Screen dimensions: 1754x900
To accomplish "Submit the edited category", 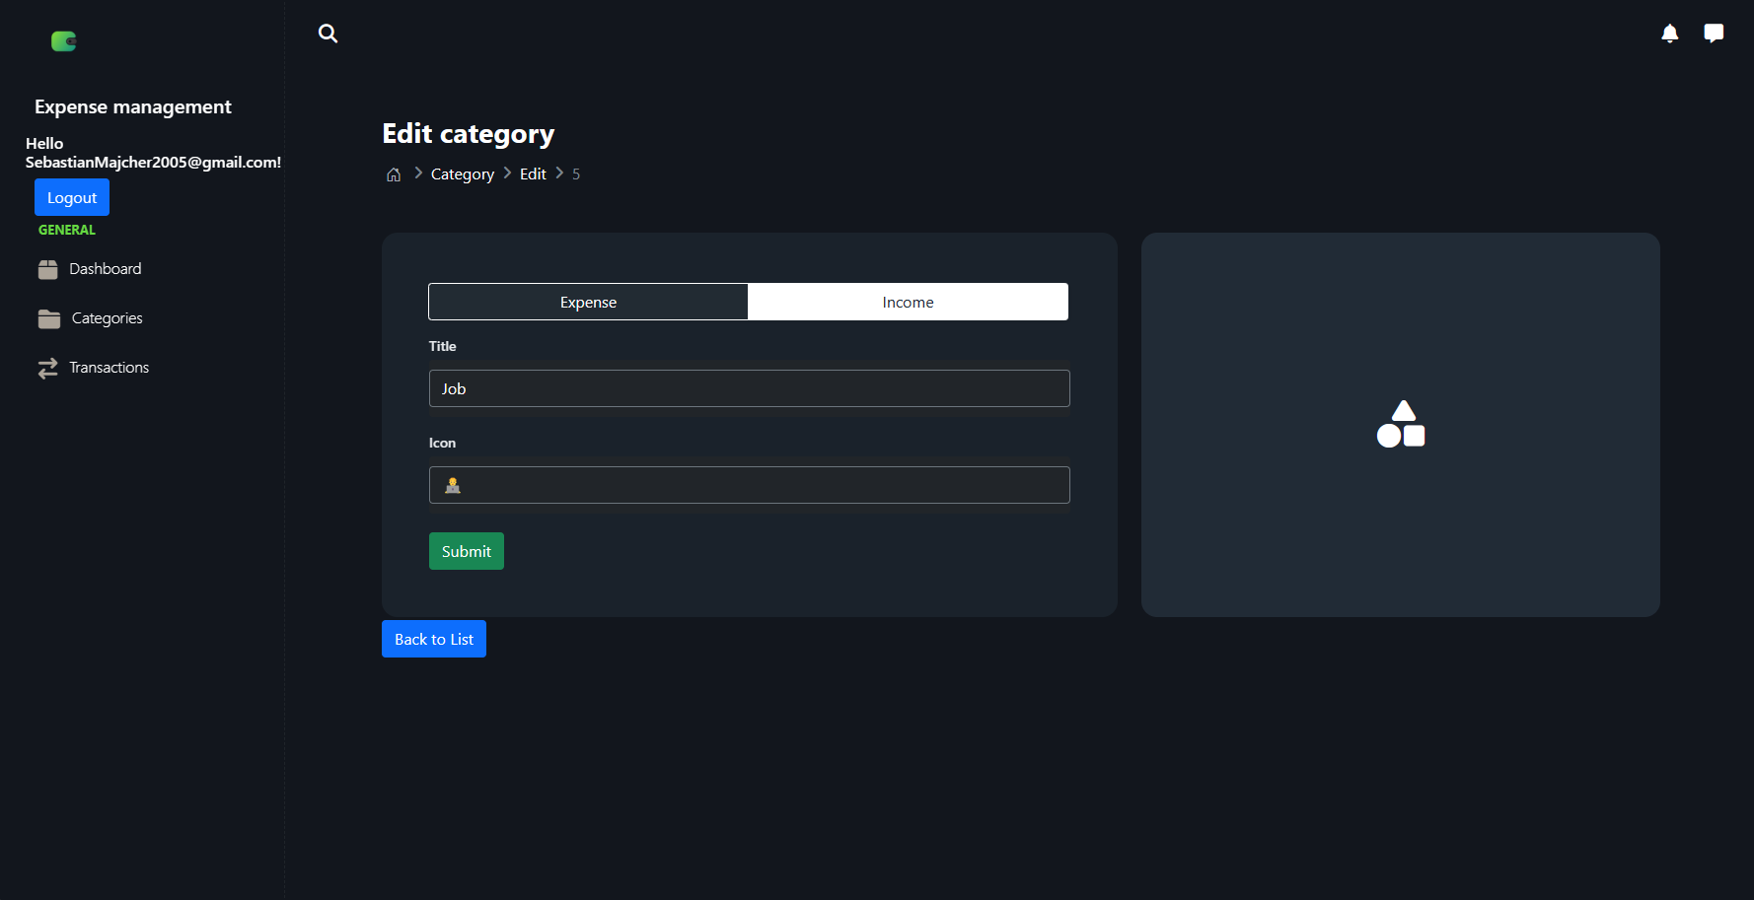I will tap(466, 550).
